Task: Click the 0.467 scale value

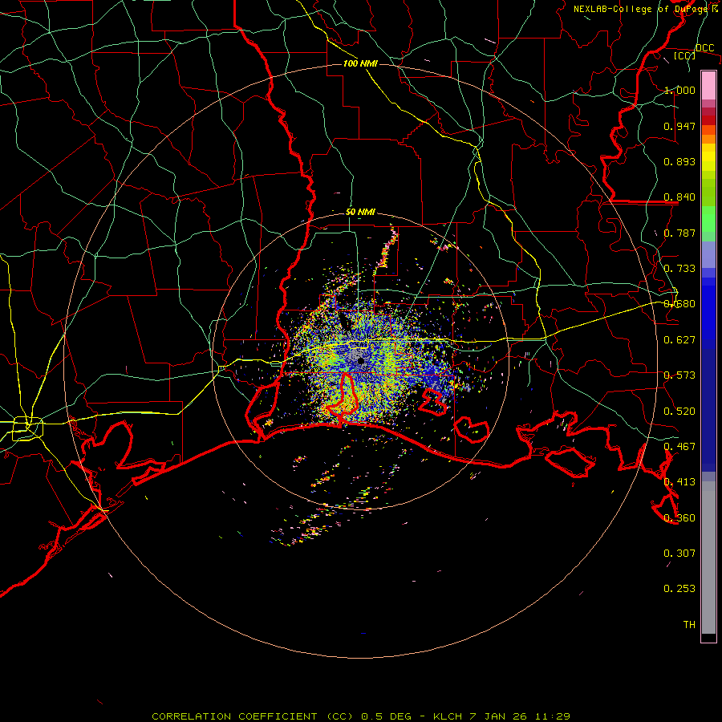Action: point(679,447)
